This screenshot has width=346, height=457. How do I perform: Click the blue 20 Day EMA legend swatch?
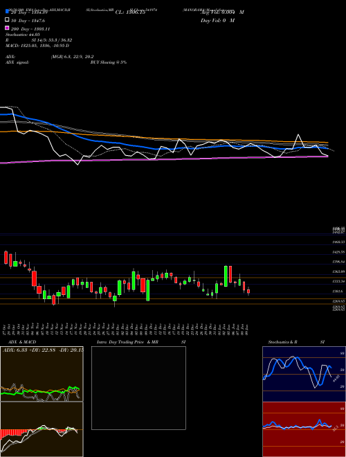point(8,12)
